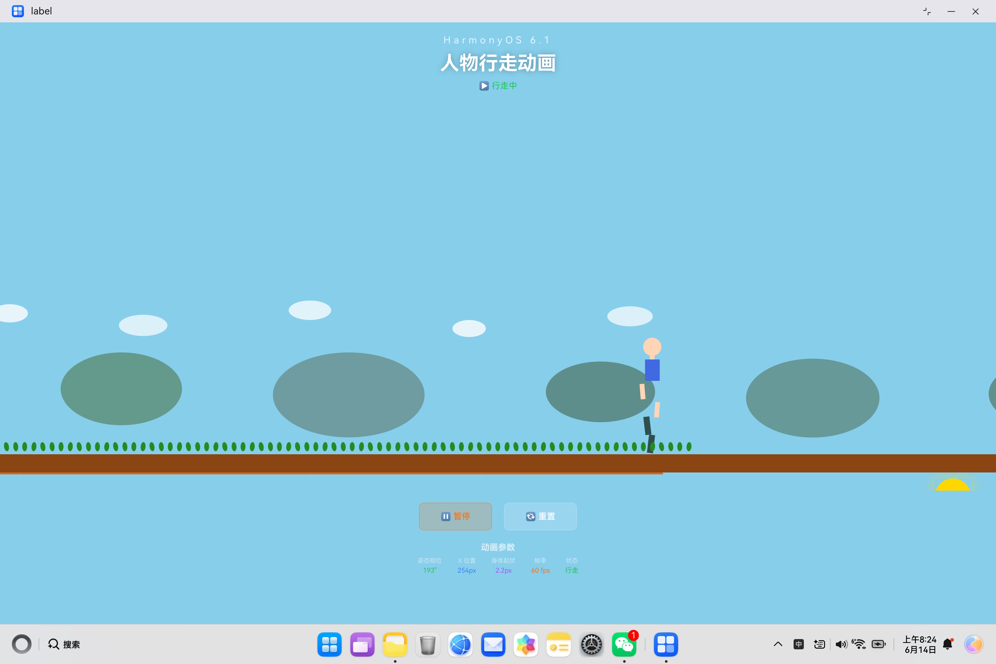The width and height of the screenshot is (996, 664).
Task: Minimize the label window
Action: (x=951, y=11)
